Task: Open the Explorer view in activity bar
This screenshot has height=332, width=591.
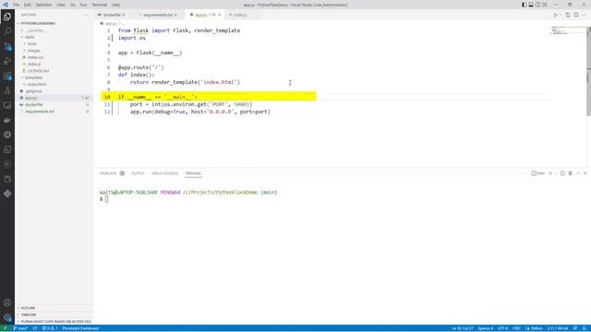Action: [7, 17]
